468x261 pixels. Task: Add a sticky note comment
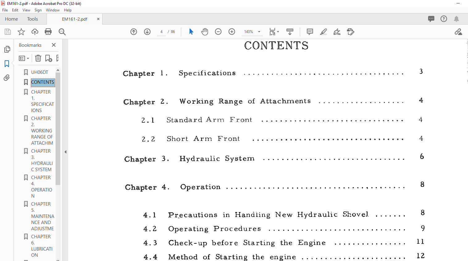[x=310, y=32]
